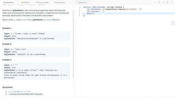
Task: Click the 'let sFormatted' code line
Action: [x=114, y=9]
